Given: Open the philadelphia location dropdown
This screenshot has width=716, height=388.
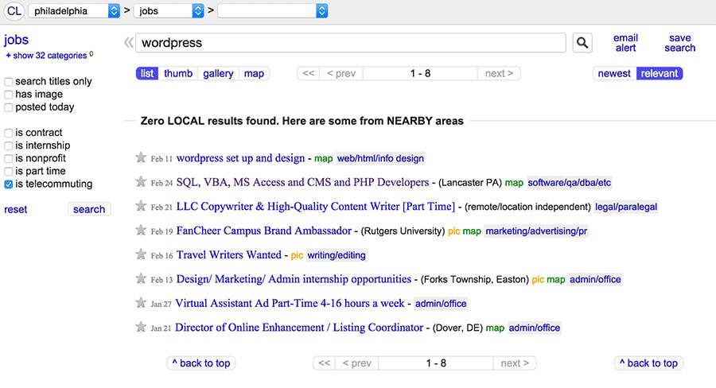Looking at the screenshot, I should point(74,11).
